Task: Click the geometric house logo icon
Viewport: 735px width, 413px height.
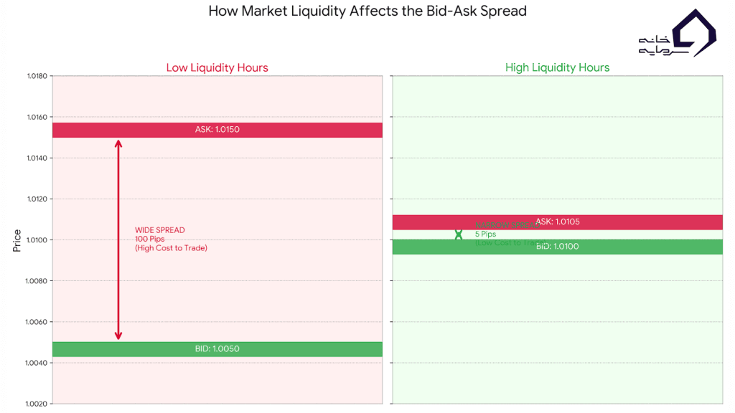Action: tap(696, 32)
